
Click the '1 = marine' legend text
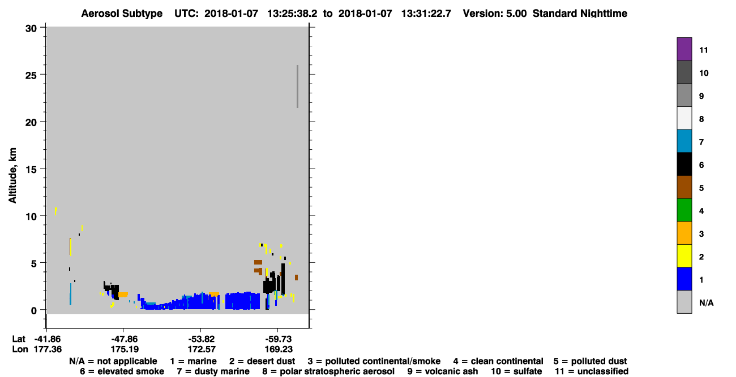[x=193, y=361]
